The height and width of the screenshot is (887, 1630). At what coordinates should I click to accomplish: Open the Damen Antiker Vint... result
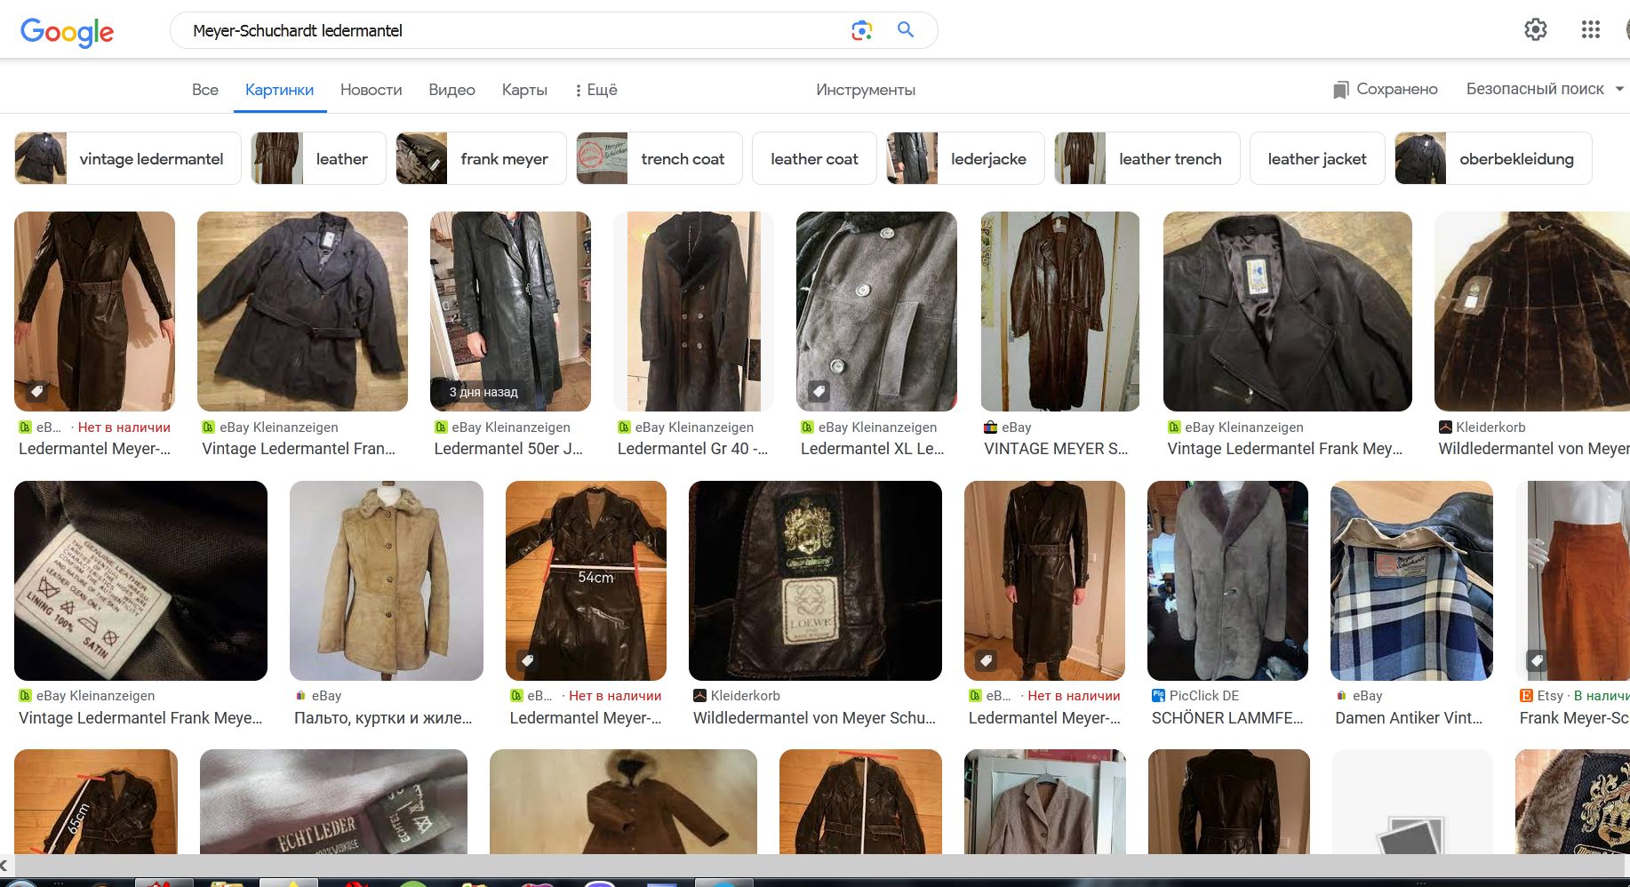1409,718
